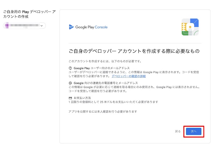The width and height of the screenshot is (220, 152).
Task: Click the Play Console illustration graphic
Action: pos(190,27)
